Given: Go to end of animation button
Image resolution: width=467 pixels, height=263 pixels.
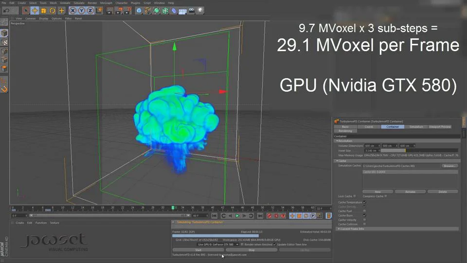Looking at the screenshot, I should (x=260, y=216).
